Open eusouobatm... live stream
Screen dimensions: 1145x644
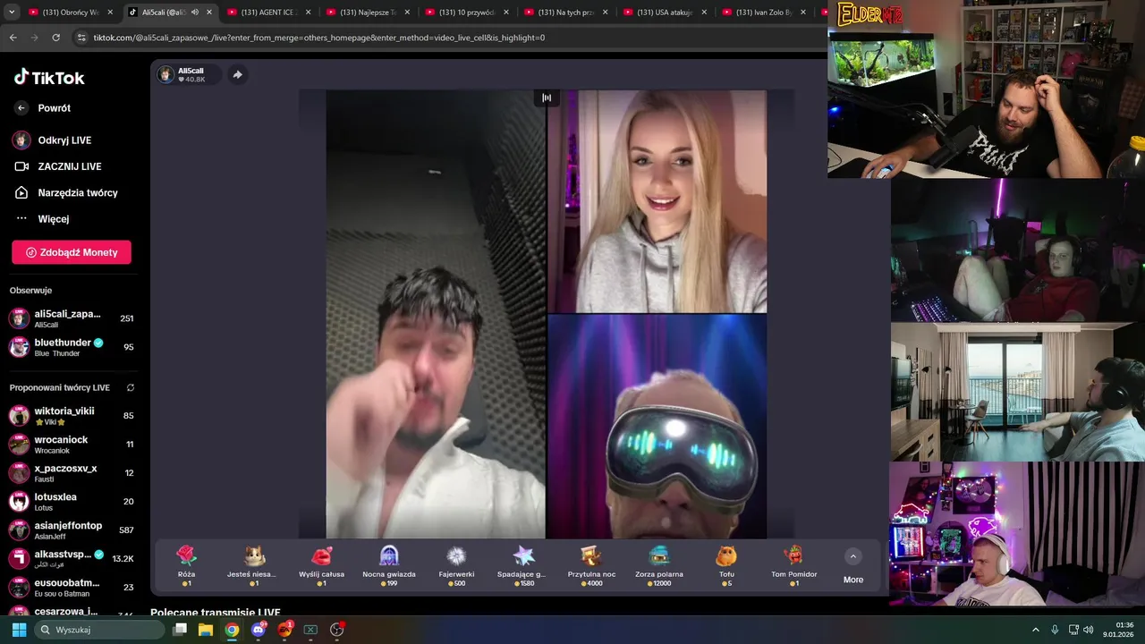click(70, 588)
